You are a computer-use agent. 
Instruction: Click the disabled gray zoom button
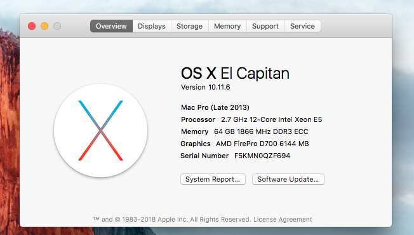[57, 26]
